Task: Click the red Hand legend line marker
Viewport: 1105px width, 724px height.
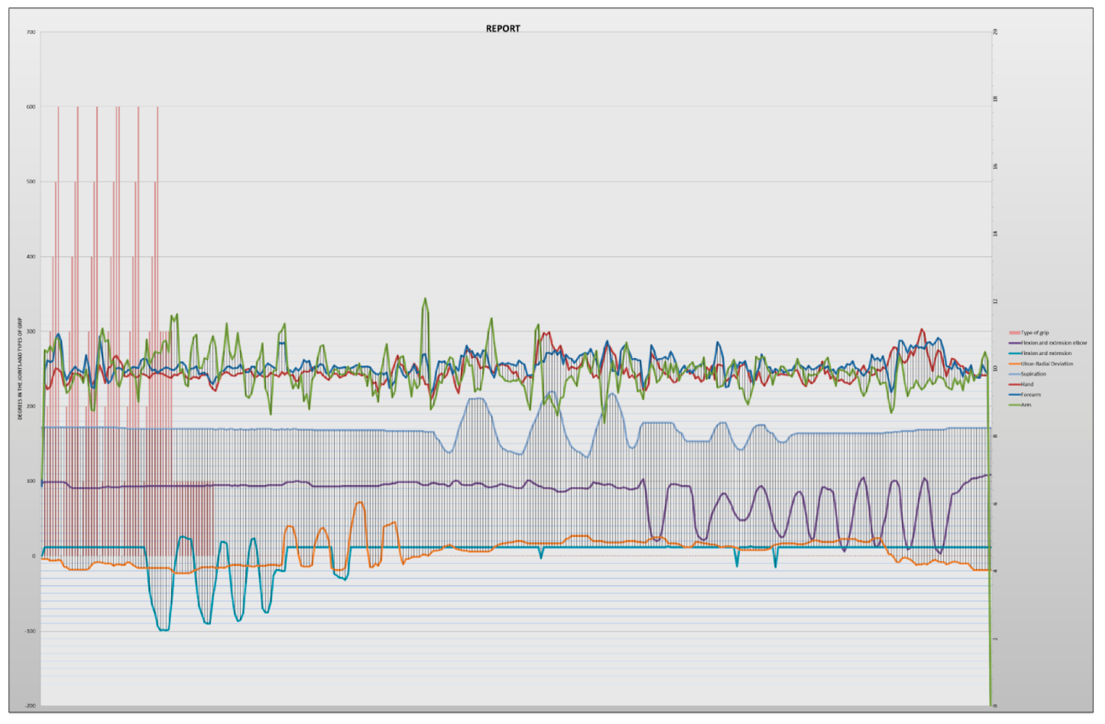Action: pyautogui.click(x=1015, y=384)
